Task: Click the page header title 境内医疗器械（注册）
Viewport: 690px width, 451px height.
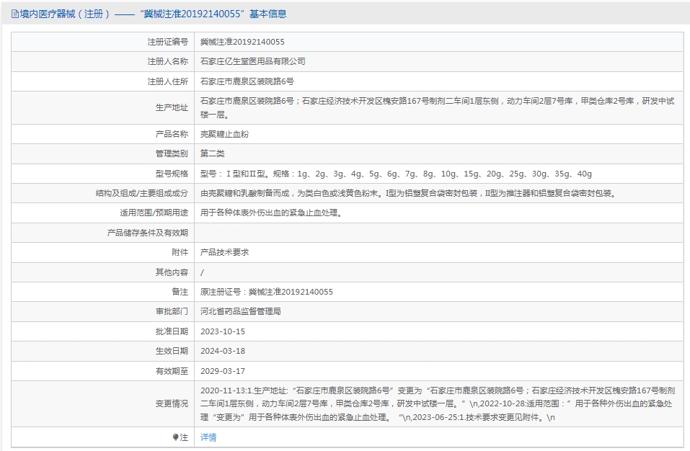Action: pos(64,14)
